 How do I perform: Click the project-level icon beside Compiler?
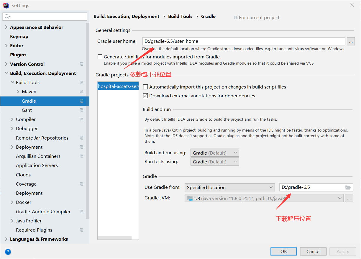click(81, 119)
